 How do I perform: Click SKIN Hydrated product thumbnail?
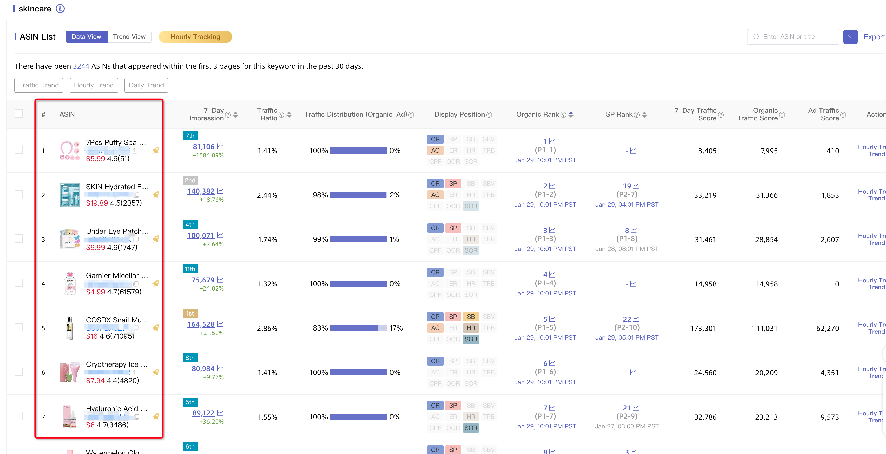(70, 195)
